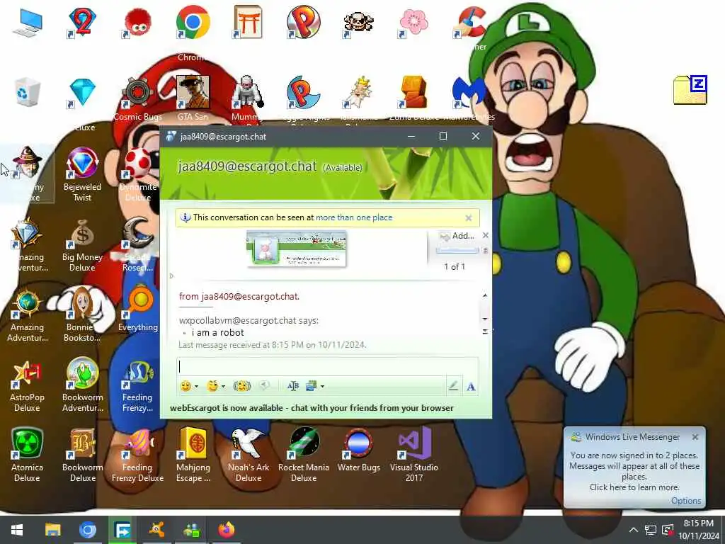This screenshot has height=544, width=725.
Task: Switch to text 'A' input tab
Action: click(471, 387)
